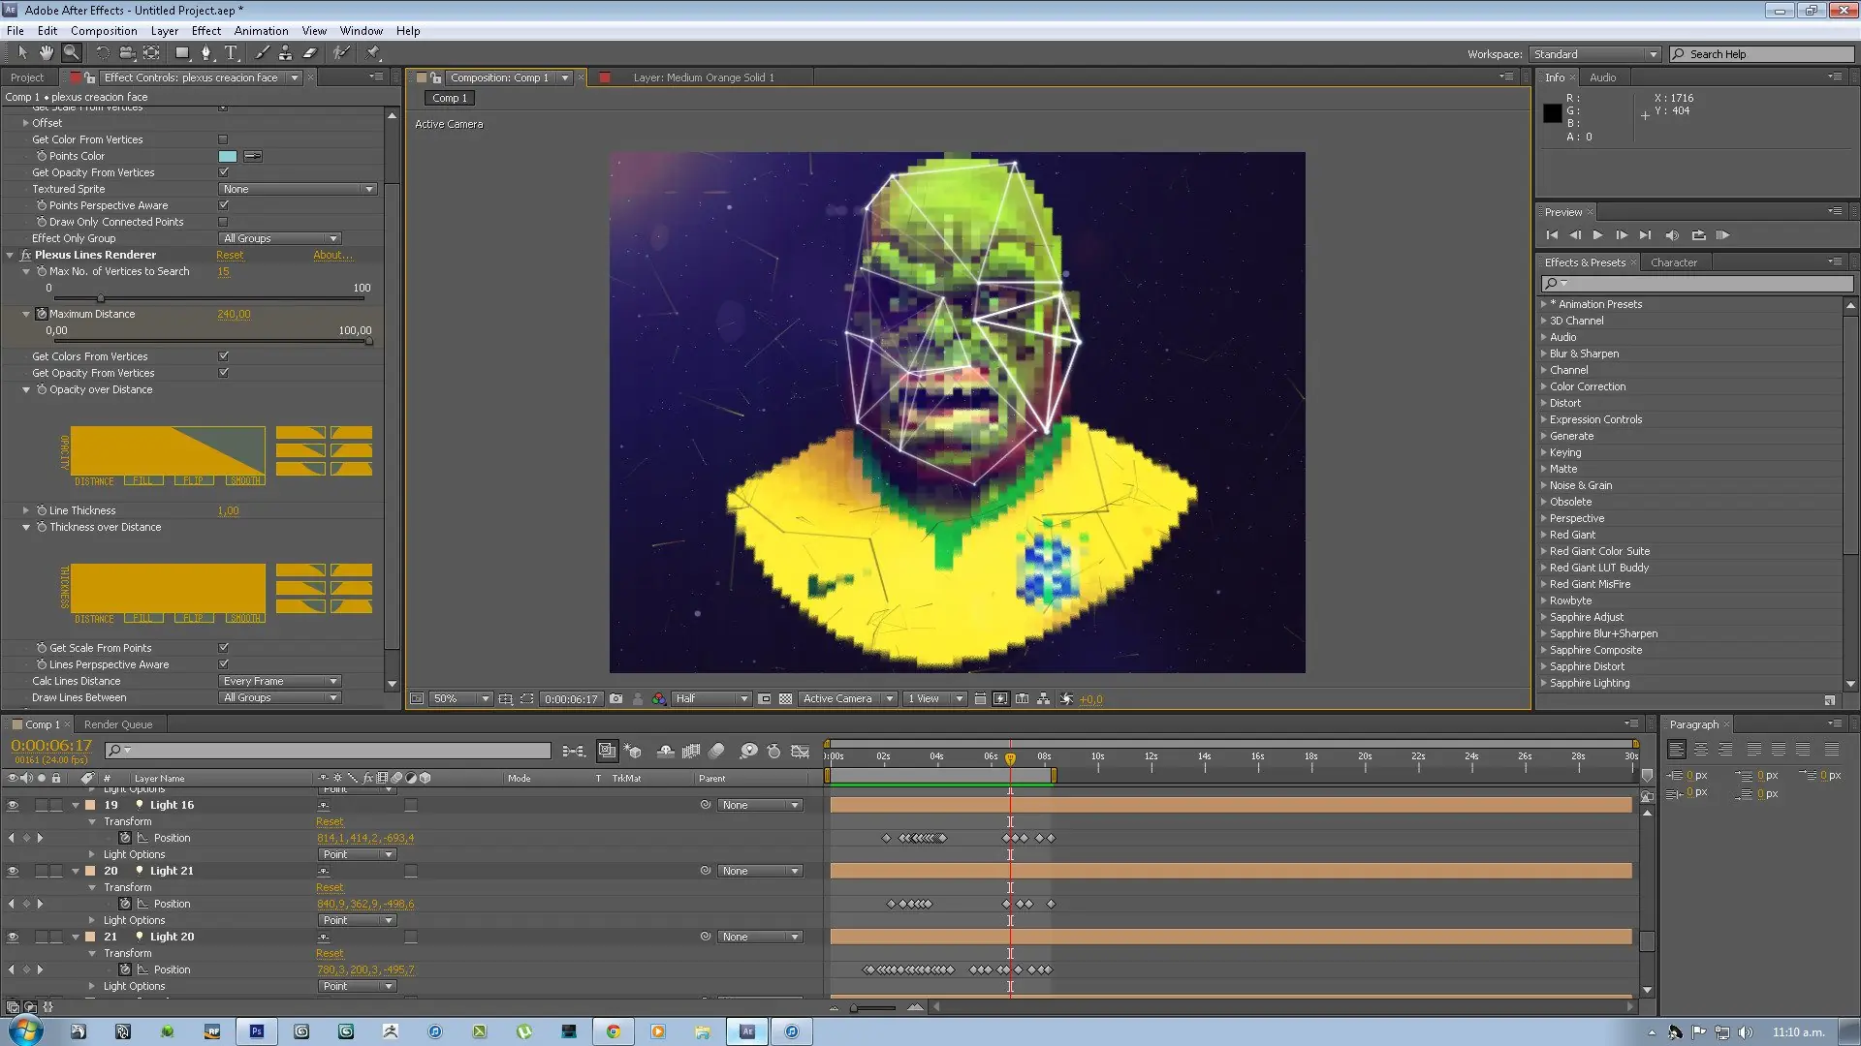Jump to first frame in Preview

pyautogui.click(x=1552, y=235)
